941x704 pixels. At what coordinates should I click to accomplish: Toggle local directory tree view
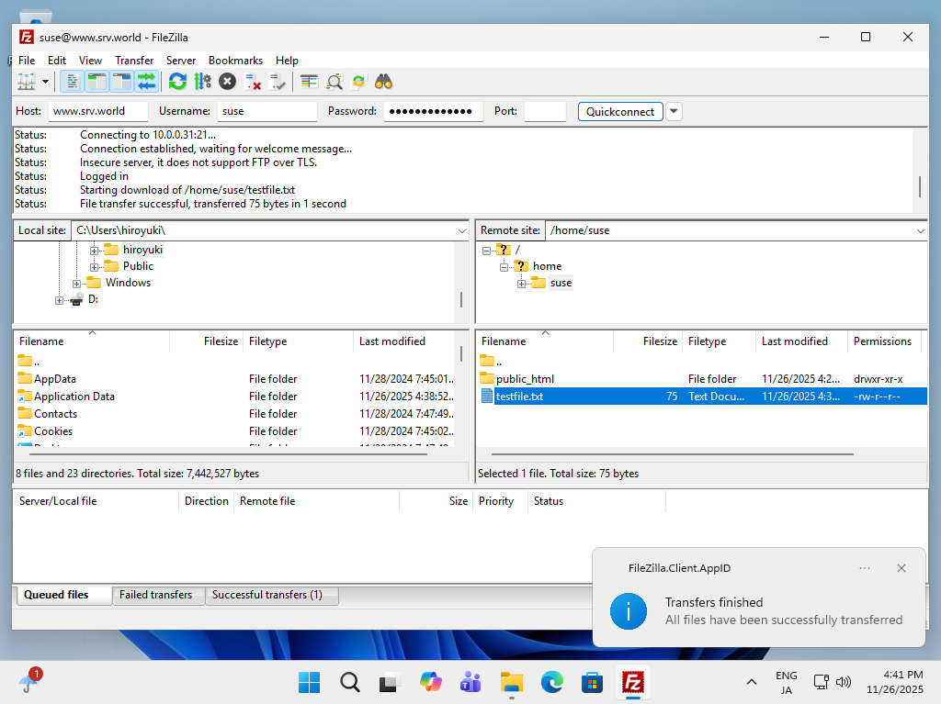[x=96, y=82]
